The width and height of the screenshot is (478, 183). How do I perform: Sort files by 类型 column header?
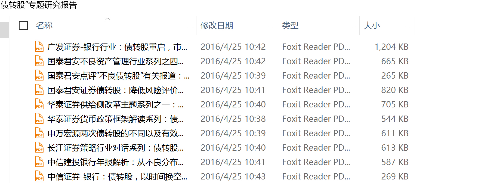(290, 26)
